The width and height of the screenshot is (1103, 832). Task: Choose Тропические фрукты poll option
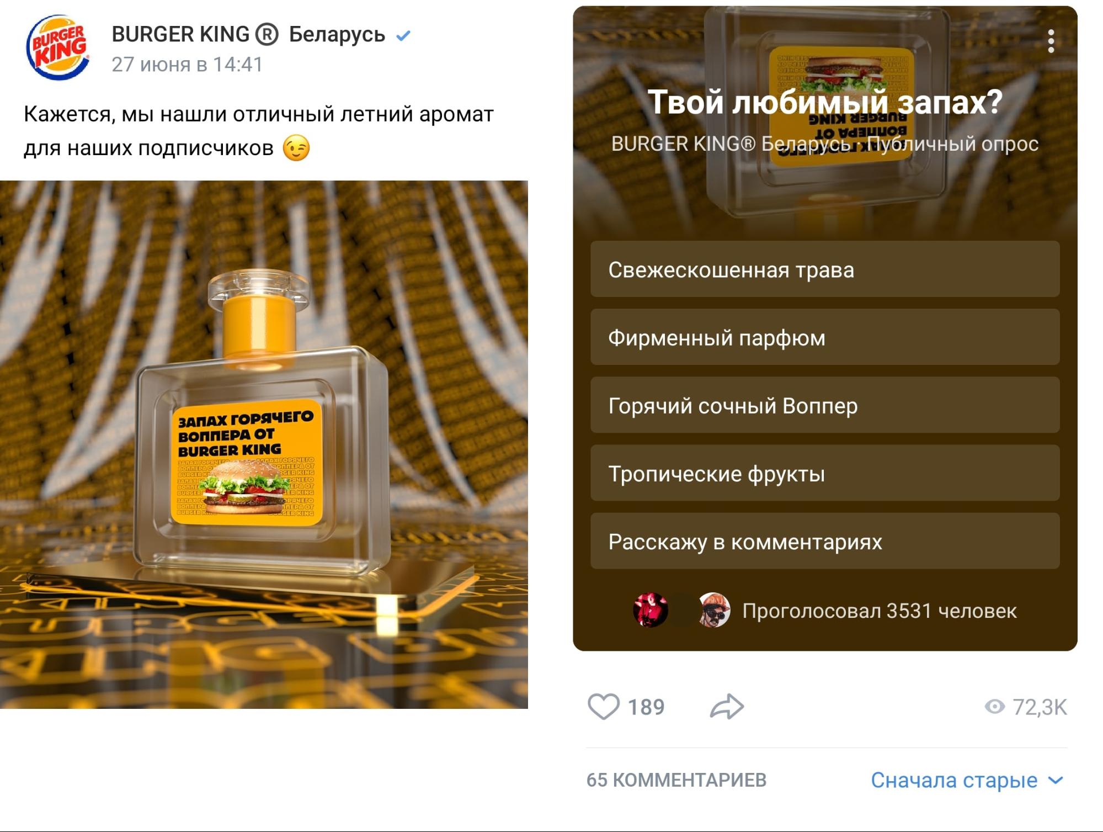point(825,473)
